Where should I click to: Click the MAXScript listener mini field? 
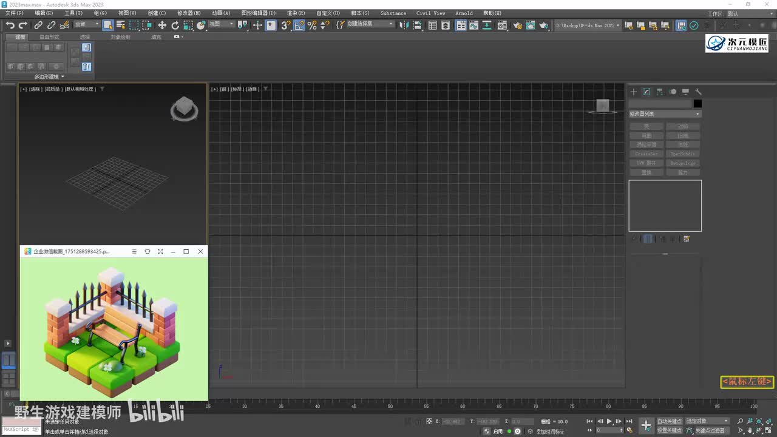click(21, 430)
